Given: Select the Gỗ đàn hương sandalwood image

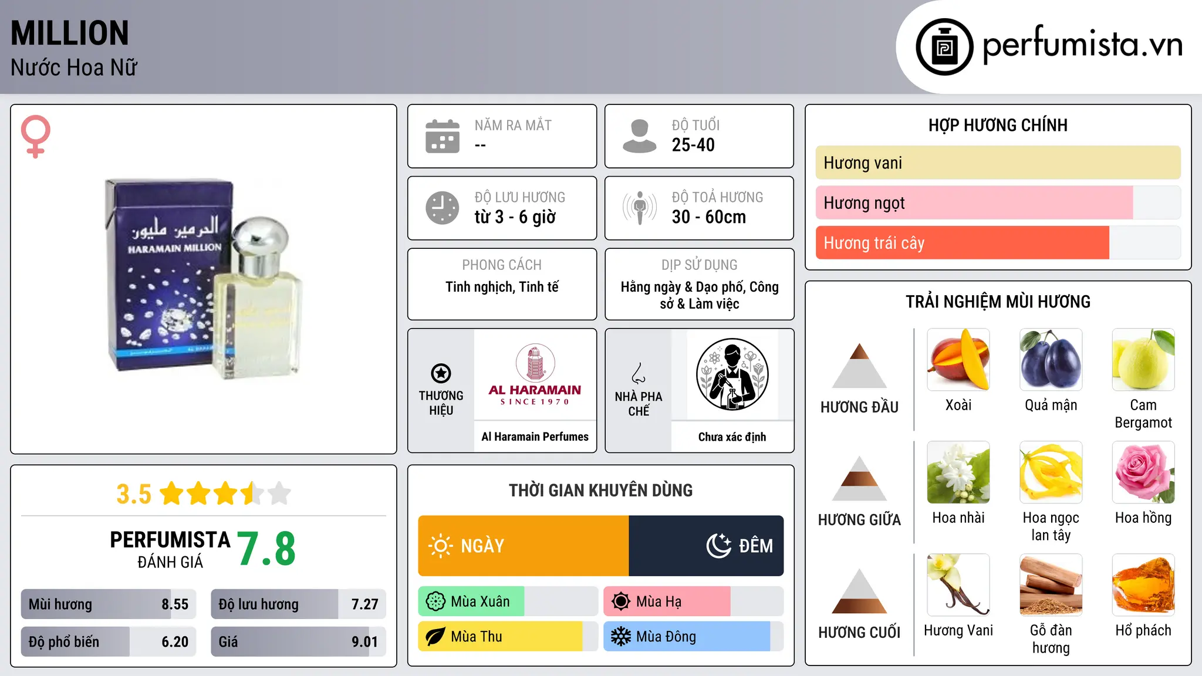Looking at the screenshot, I should point(1051,585).
